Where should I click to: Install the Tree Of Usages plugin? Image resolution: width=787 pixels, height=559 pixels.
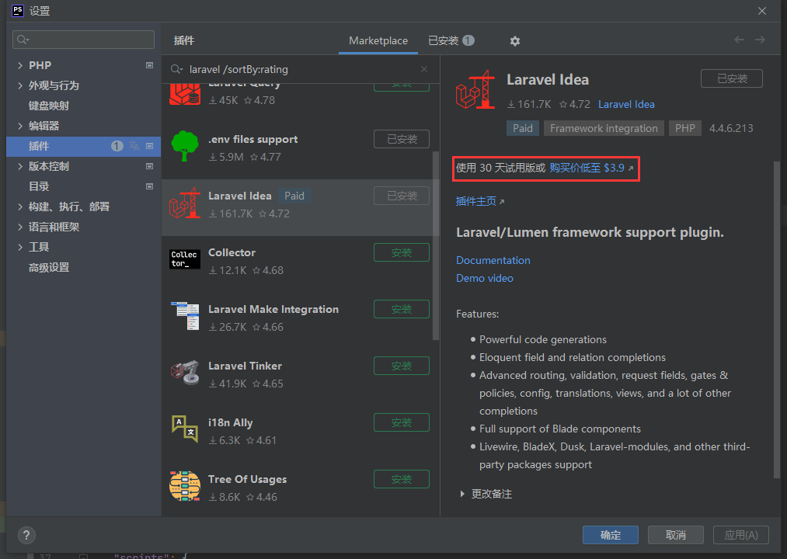coord(402,479)
